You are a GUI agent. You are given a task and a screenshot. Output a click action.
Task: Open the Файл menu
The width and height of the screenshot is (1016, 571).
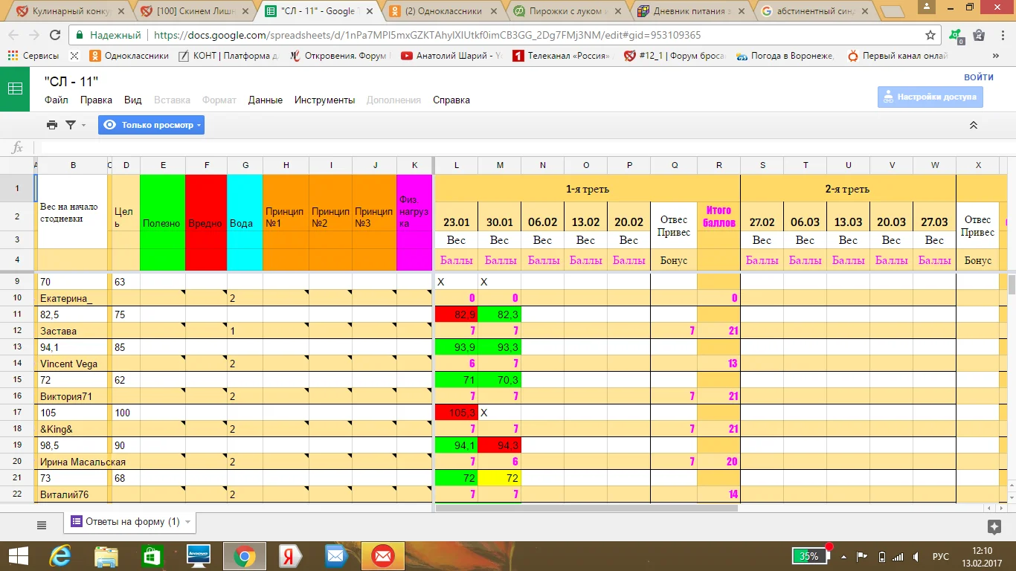(56, 100)
